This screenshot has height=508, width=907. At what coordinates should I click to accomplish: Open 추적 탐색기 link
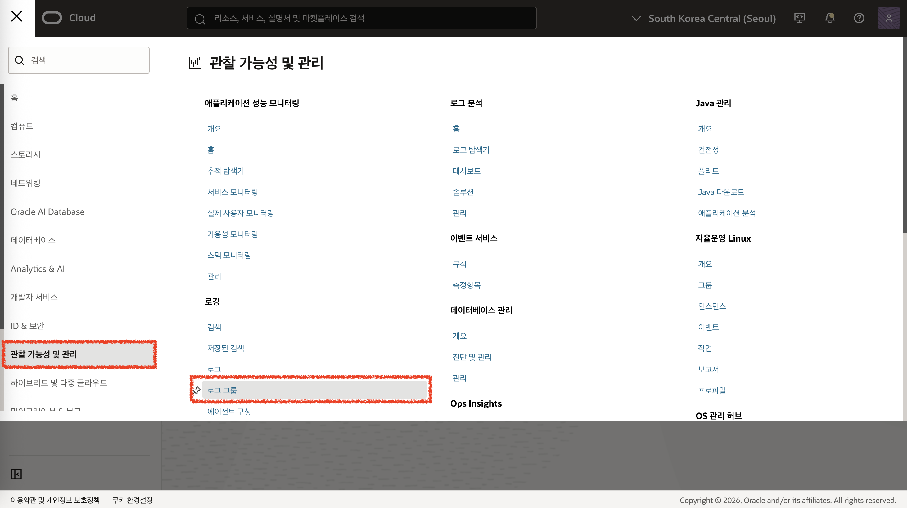pos(225,171)
